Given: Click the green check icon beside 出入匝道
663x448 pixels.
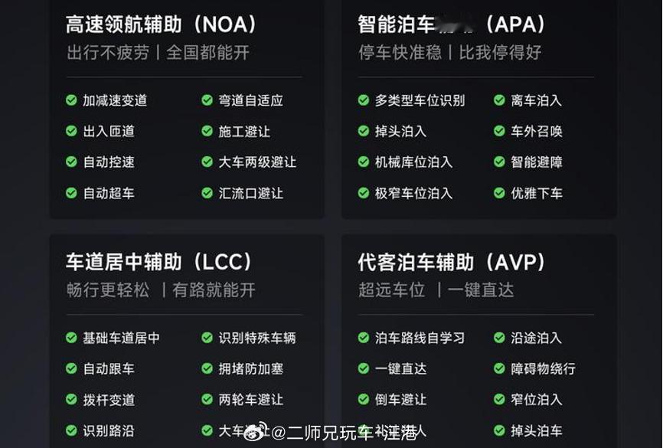Looking at the screenshot, I should 71,131.
